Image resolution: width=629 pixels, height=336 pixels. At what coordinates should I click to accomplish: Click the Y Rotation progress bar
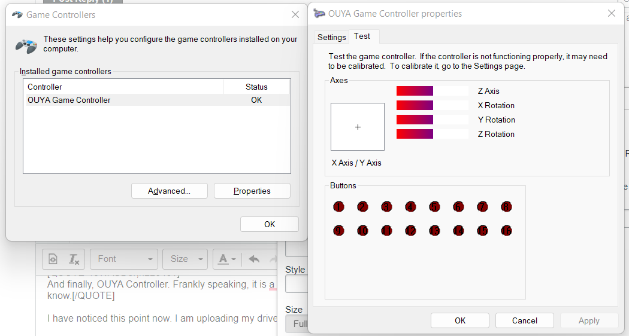(433, 120)
